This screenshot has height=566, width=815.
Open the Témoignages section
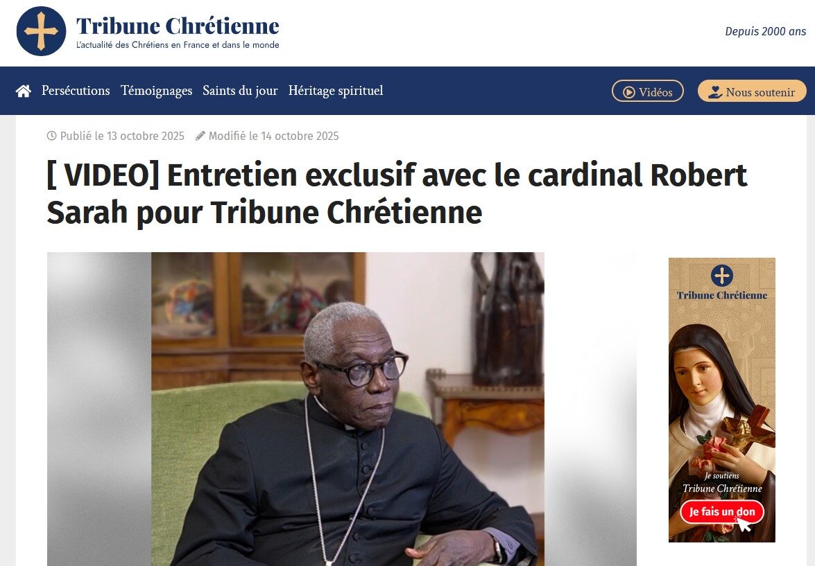(x=157, y=90)
